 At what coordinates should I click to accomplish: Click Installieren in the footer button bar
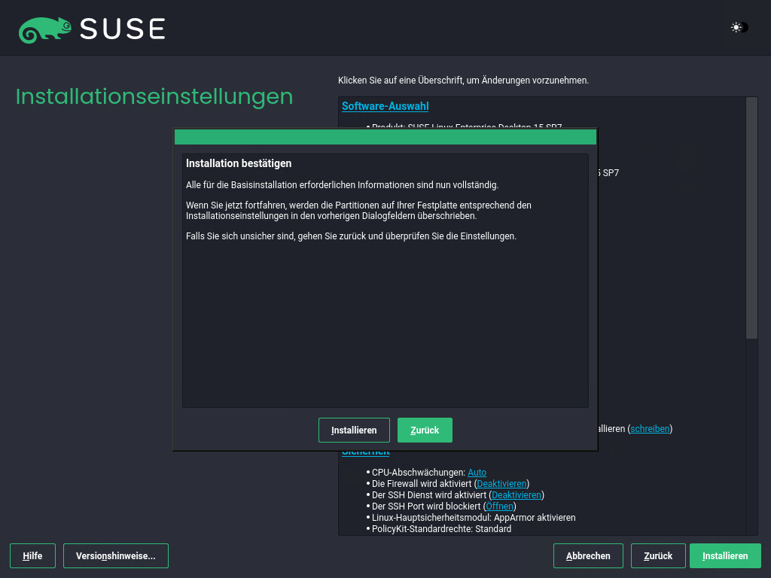[x=725, y=556]
